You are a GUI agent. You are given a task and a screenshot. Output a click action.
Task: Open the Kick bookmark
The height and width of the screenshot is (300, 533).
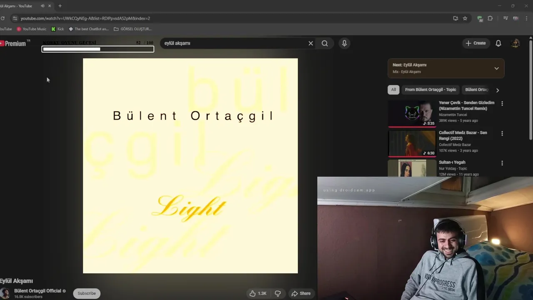pos(57,29)
